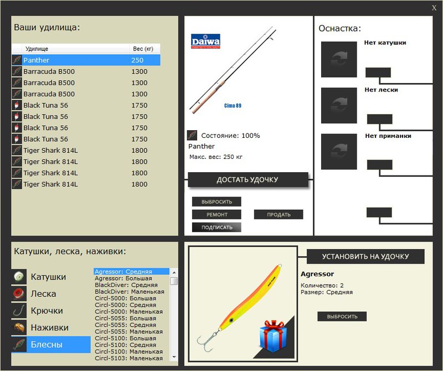The image size is (443, 371).
Task: Select Circl-5100: Большая lure
Action: click(132, 338)
